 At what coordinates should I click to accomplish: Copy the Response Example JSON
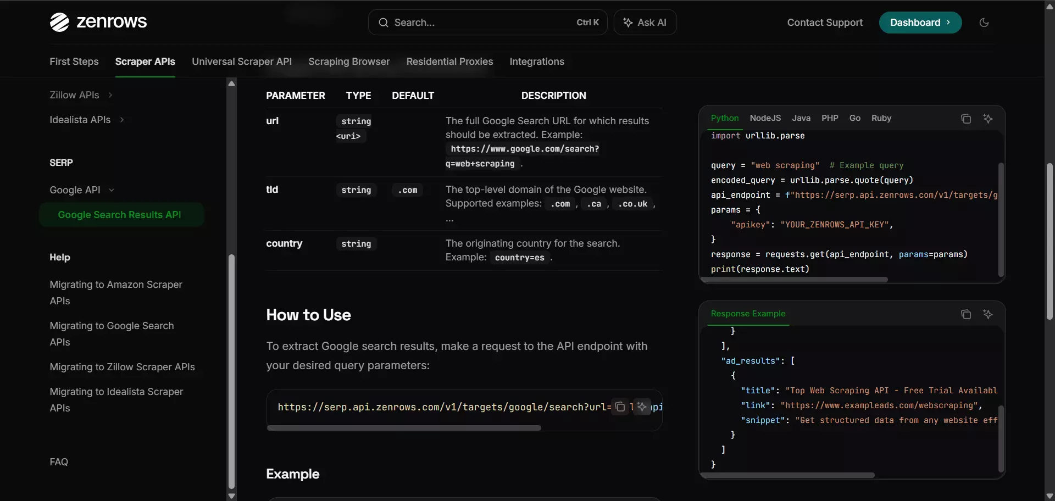pyautogui.click(x=966, y=314)
